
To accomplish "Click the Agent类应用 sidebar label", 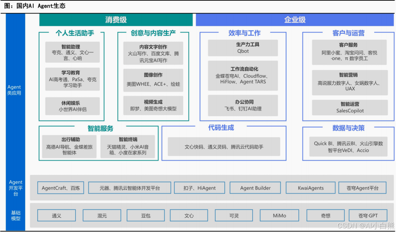I will pyautogui.click(x=14, y=90).
